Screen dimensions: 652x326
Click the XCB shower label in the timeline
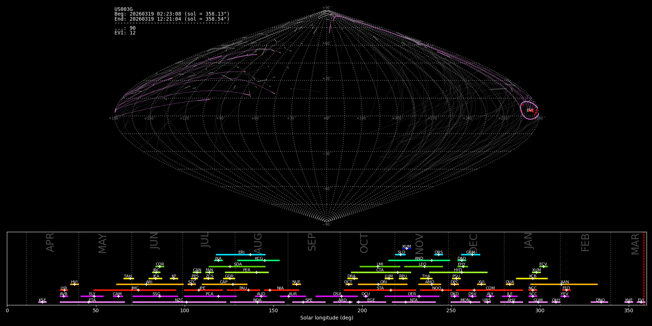coord(532,276)
